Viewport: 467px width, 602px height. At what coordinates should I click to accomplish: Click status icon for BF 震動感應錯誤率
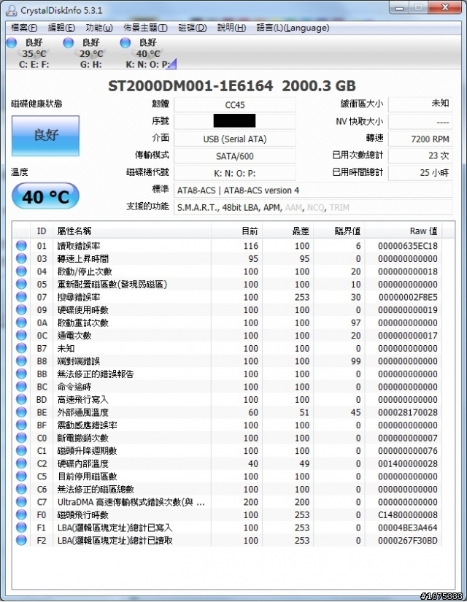point(21,425)
